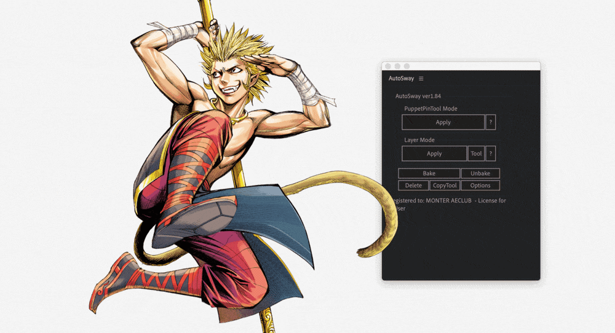
Task: Open the AutoSway Options
Action: 480,186
